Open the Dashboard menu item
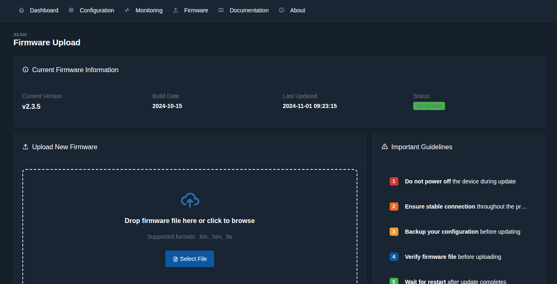The width and height of the screenshot is (557, 284). [44, 10]
